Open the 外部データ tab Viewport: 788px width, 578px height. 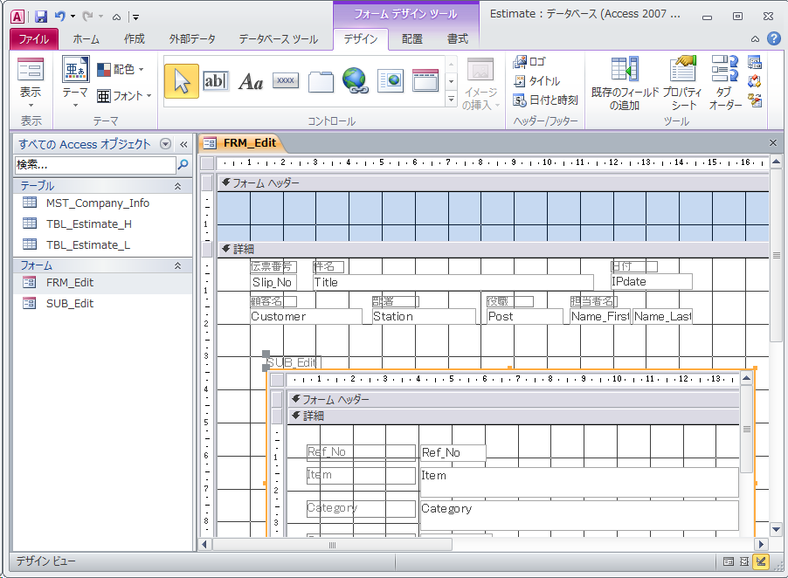click(x=192, y=38)
